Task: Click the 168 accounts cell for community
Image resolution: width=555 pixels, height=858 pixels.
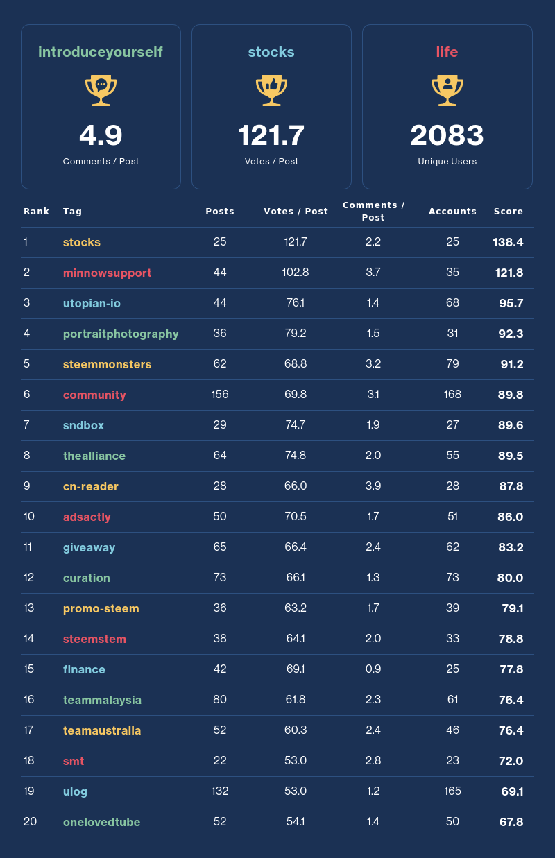Action: [452, 394]
